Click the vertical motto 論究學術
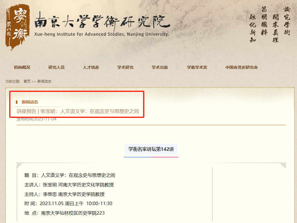The width and height of the screenshot is (297, 223). tap(287, 21)
